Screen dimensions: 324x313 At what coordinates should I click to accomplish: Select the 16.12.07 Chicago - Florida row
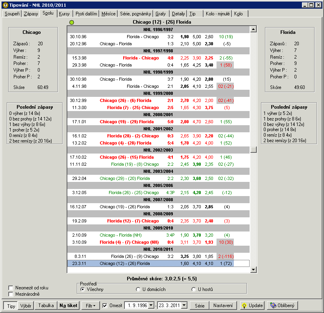point(158,207)
